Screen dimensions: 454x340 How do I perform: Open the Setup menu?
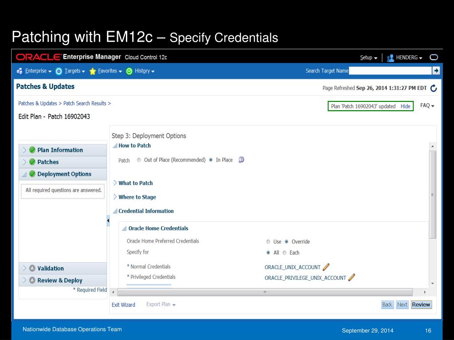coord(368,58)
